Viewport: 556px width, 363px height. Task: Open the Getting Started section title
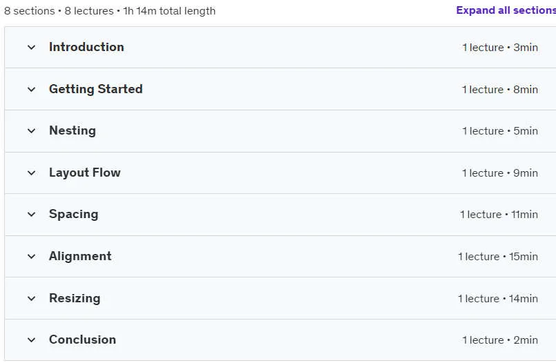(x=96, y=89)
